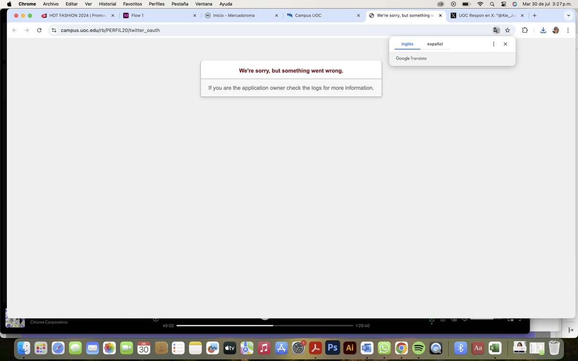Viewport: 578px width, 361px height.
Task: Open Adobe Acrobat from the Dock
Action: pos(315,348)
